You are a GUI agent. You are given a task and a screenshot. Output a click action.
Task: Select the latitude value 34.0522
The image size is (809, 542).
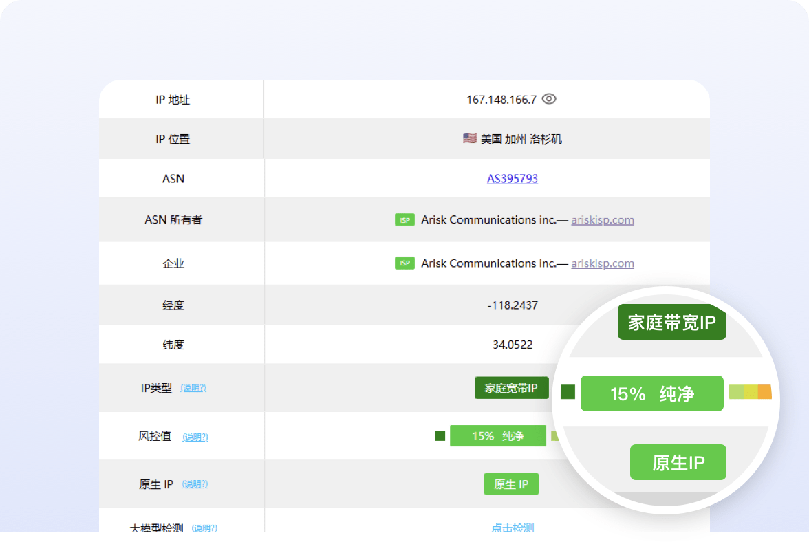pos(513,345)
